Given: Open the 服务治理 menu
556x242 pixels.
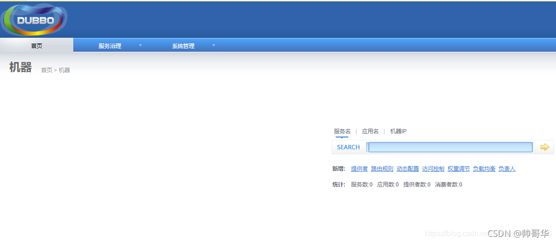Looking at the screenshot, I should coord(110,46).
